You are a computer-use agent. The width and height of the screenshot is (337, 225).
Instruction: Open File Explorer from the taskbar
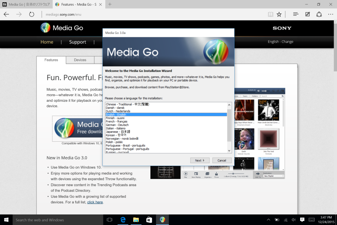pyautogui.click(x=136, y=220)
